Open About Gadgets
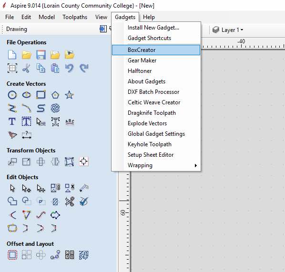Viewport: 285px width, 272px height. [x=156, y=81]
